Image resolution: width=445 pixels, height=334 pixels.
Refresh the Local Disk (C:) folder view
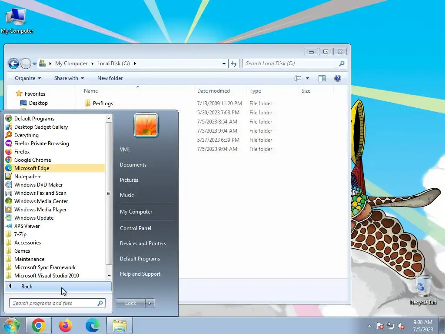234,63
